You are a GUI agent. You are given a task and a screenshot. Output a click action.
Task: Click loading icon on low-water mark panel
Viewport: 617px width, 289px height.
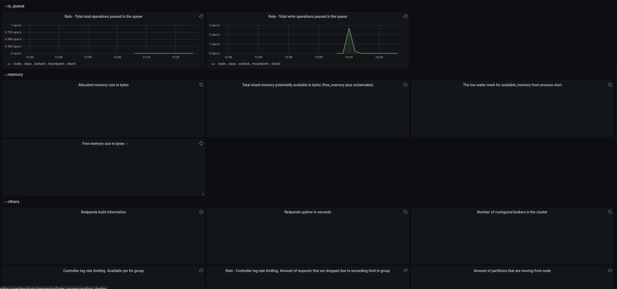click(x=610, y=85)
